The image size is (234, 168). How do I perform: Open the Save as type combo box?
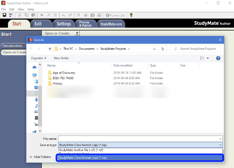click(x=140, y=145)
